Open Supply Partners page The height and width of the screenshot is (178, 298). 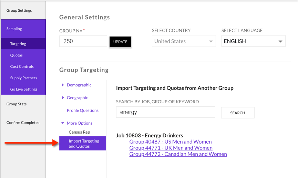coord(23,78)
